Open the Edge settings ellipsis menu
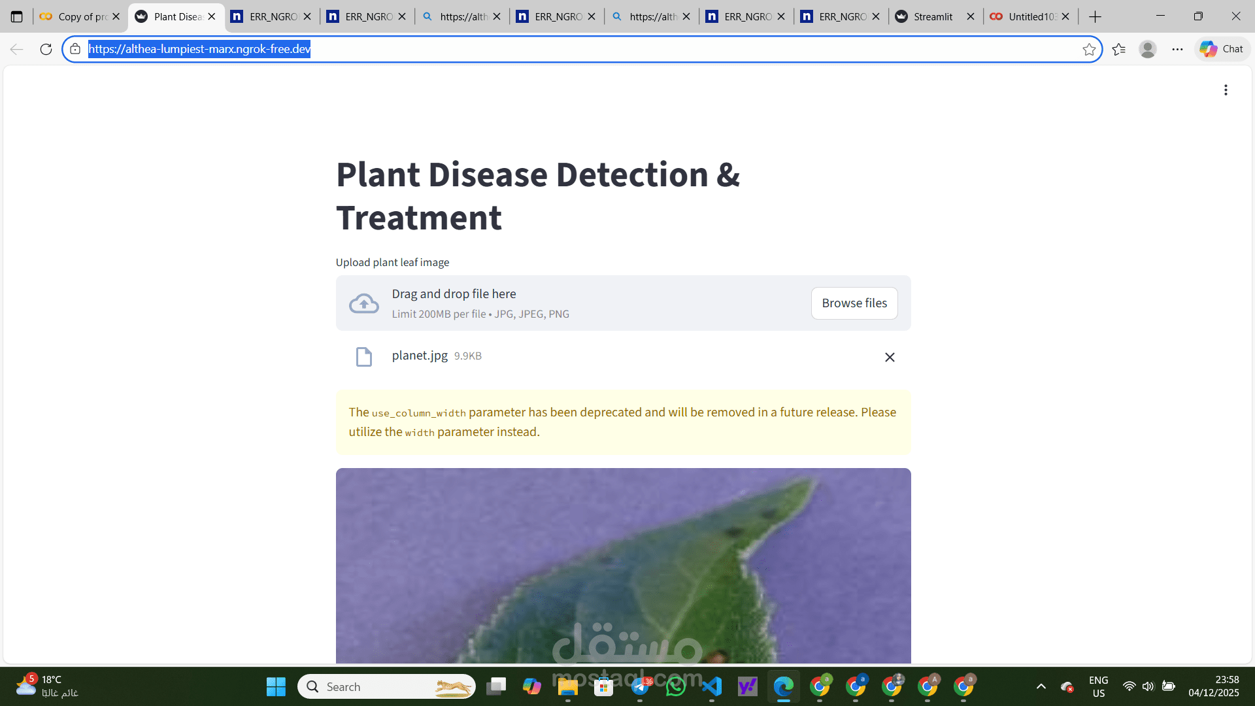The height and width of the screenshot is (706, 1255). tap(1178, 49)
